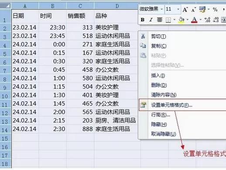The height and width of the screenshot is (170, 226).
Task: Select column B header
Action: (x=53, y=6)
